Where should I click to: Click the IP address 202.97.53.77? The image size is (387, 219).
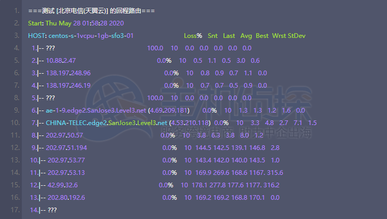tap(66, 160)
